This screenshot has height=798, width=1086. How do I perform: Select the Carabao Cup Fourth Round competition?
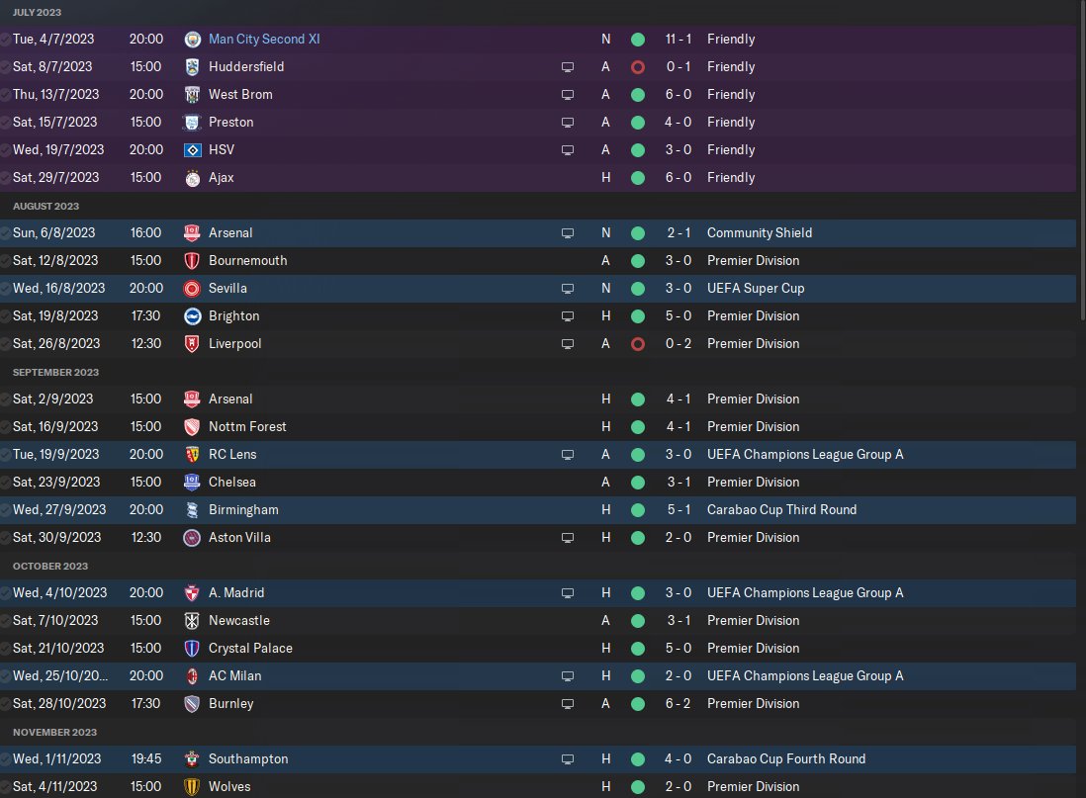(786, 759)
